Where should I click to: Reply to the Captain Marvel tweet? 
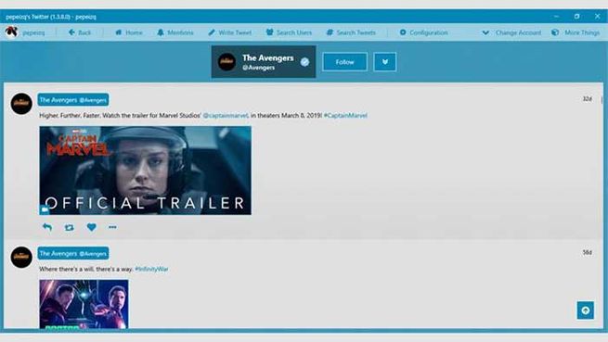[x=47, y=227]
